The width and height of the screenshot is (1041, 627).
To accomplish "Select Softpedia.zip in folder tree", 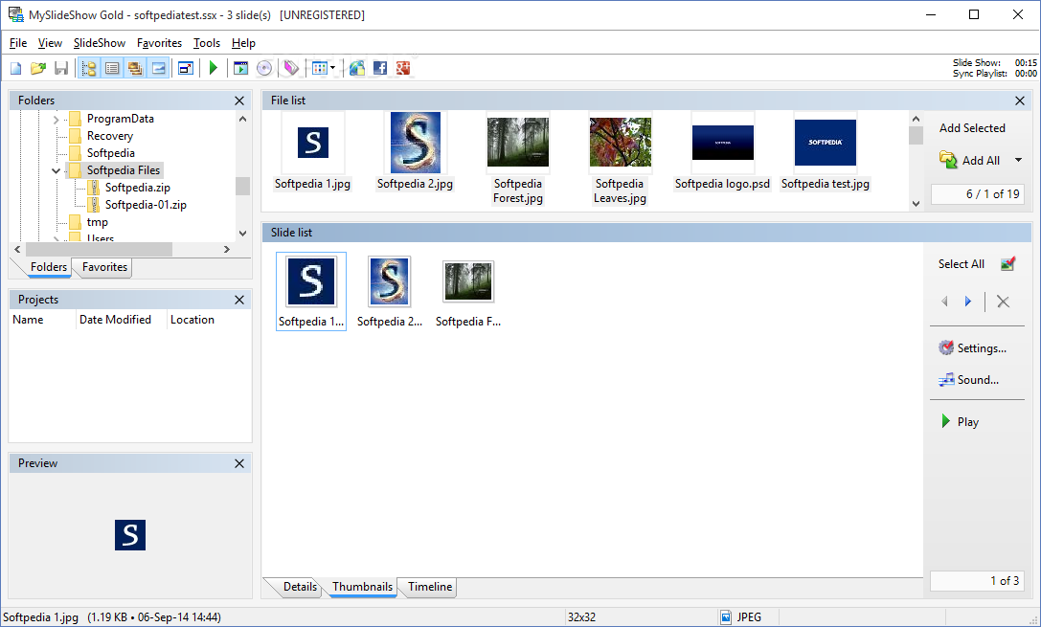I will point(138,188).
